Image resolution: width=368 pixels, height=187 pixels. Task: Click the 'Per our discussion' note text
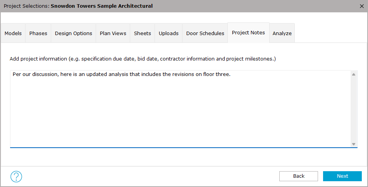pos(122,74)
